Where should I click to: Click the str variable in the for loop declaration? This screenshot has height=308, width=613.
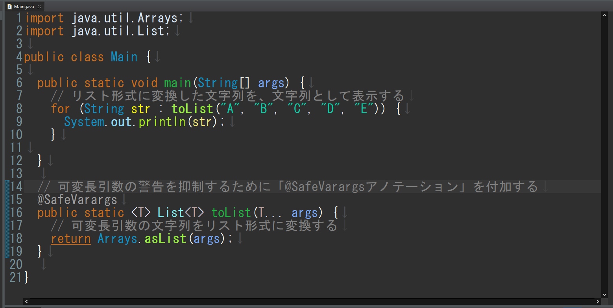click(141, 109)
